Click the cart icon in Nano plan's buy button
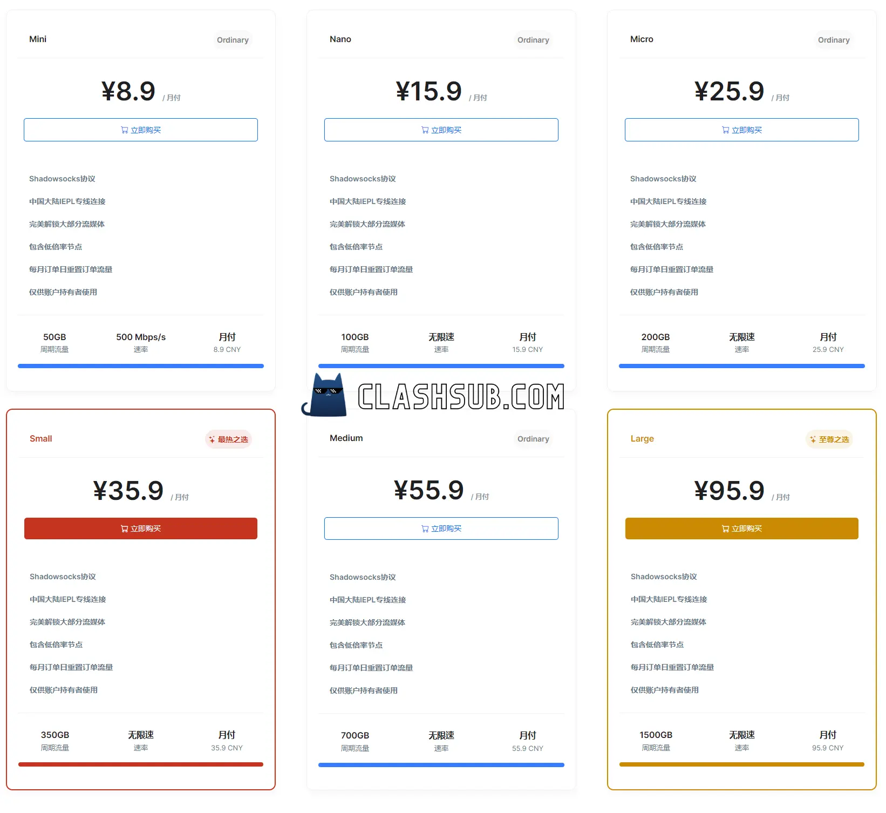This screenshot has width=886, height=813. (425, 130)
